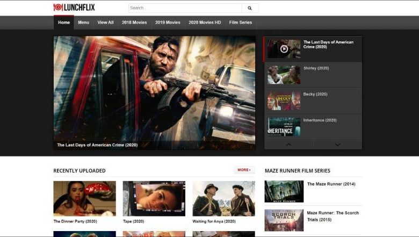Open Maze Runner: The Scorch Trials (2015) link
The height and width of the screenshot is (237, 419).
coord(333,216)
